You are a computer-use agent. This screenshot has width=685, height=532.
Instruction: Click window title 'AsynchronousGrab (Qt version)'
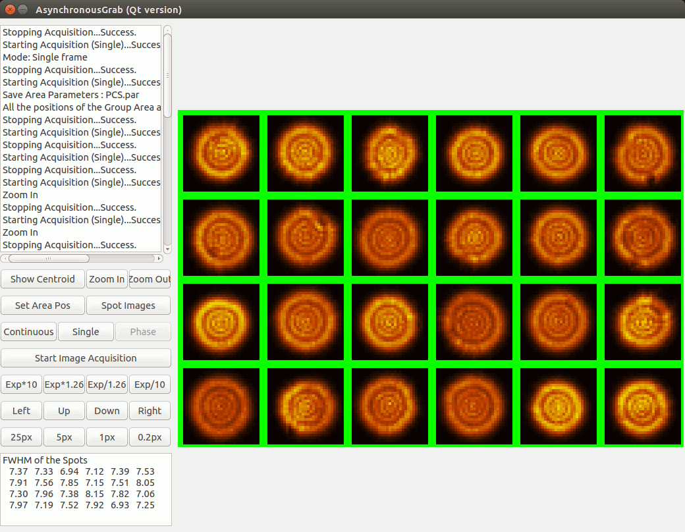(109, 10)
